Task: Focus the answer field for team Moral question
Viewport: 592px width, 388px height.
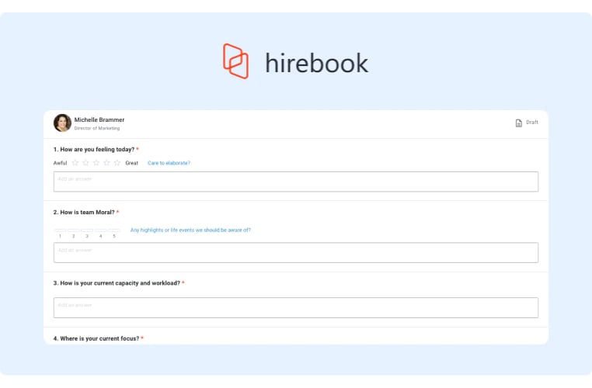Action: coord(296,253)
